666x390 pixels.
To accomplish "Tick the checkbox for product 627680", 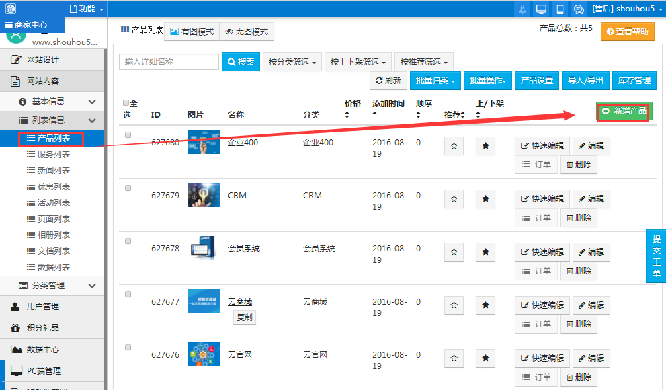I will [128, 134].
